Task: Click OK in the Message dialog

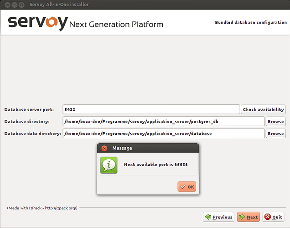Action: coord(186,187)
